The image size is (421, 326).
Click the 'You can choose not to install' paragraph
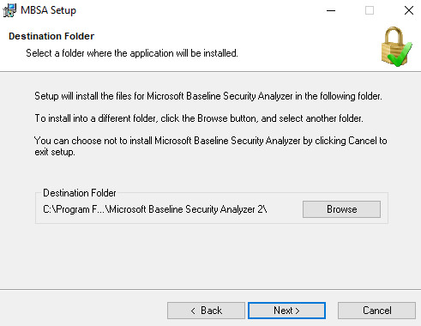[211, 146]
